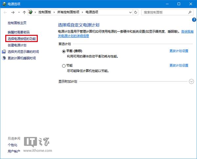Image resolution: width=197 pixels, height=159 pixels.
Task: Go up one level with the up arrow
Action: pos(24,12)
